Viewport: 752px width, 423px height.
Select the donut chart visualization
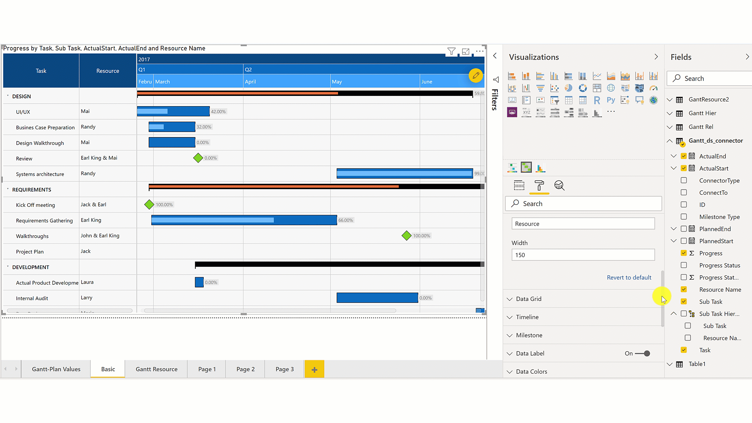(583, 88)
